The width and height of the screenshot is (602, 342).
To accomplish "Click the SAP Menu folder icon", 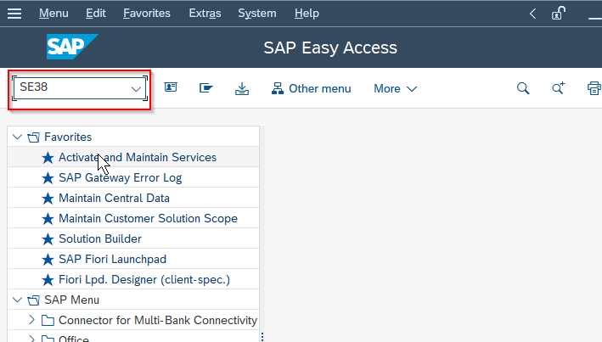I will (x=34, y=300).
